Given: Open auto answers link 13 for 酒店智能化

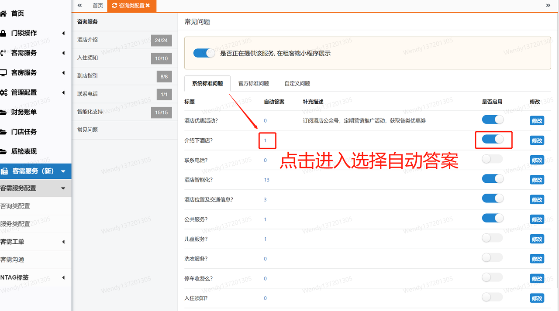Looking at the screenshot, I should coord(266,179).
